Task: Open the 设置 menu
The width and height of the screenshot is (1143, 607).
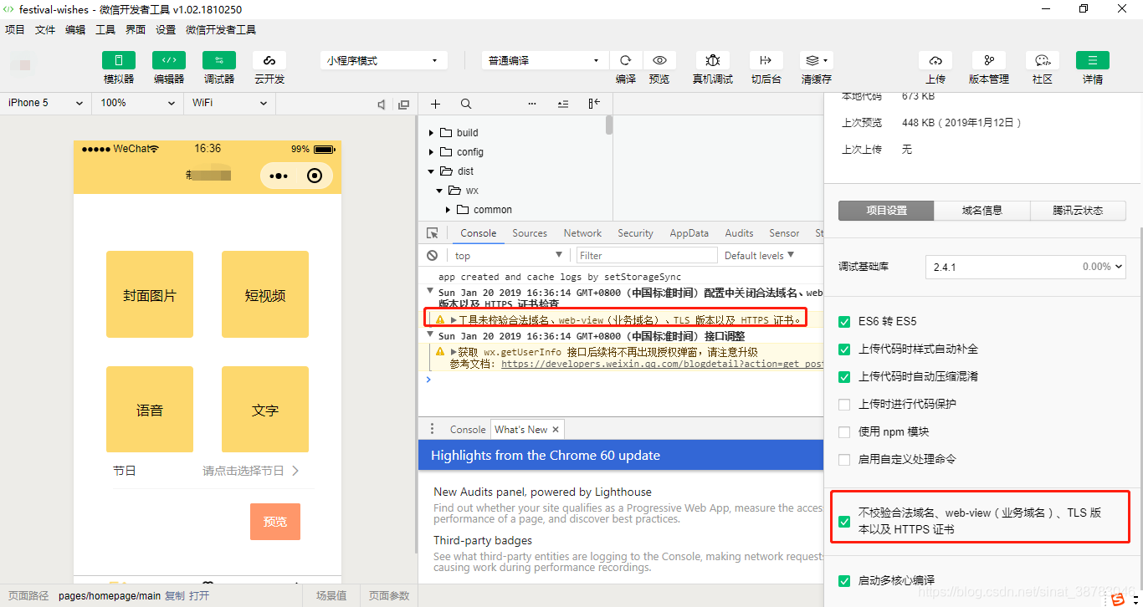Action: 166,29
